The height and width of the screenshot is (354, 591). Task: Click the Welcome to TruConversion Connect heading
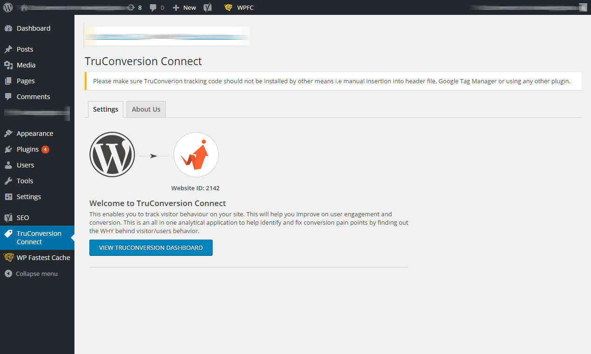point(158,203)
